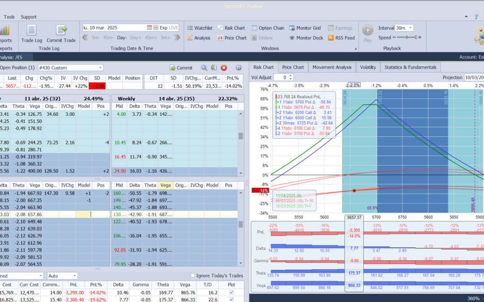Screen dimensions: 484x302
Task: Step back 45 minutes with 45m-
Action: [x=108, y=38]
